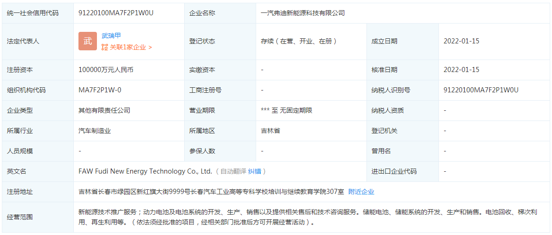Viewport: 552px width, 235px height.
Task: Click the dash value beside 进出口企业代码
Action: [x=445, y=172]
